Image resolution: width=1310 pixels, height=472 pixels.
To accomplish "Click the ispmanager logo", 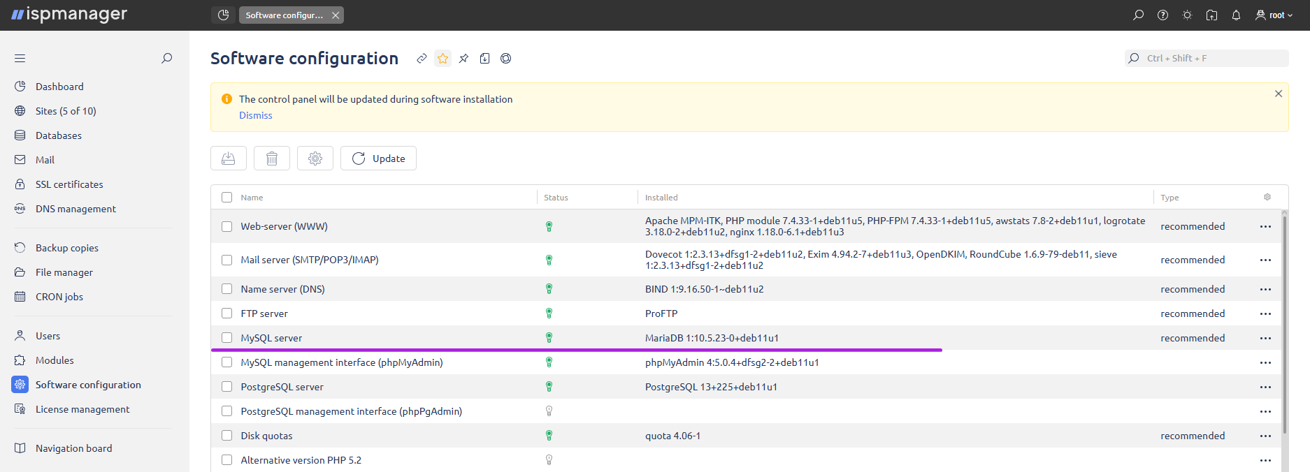I will (x=69, y=14).
